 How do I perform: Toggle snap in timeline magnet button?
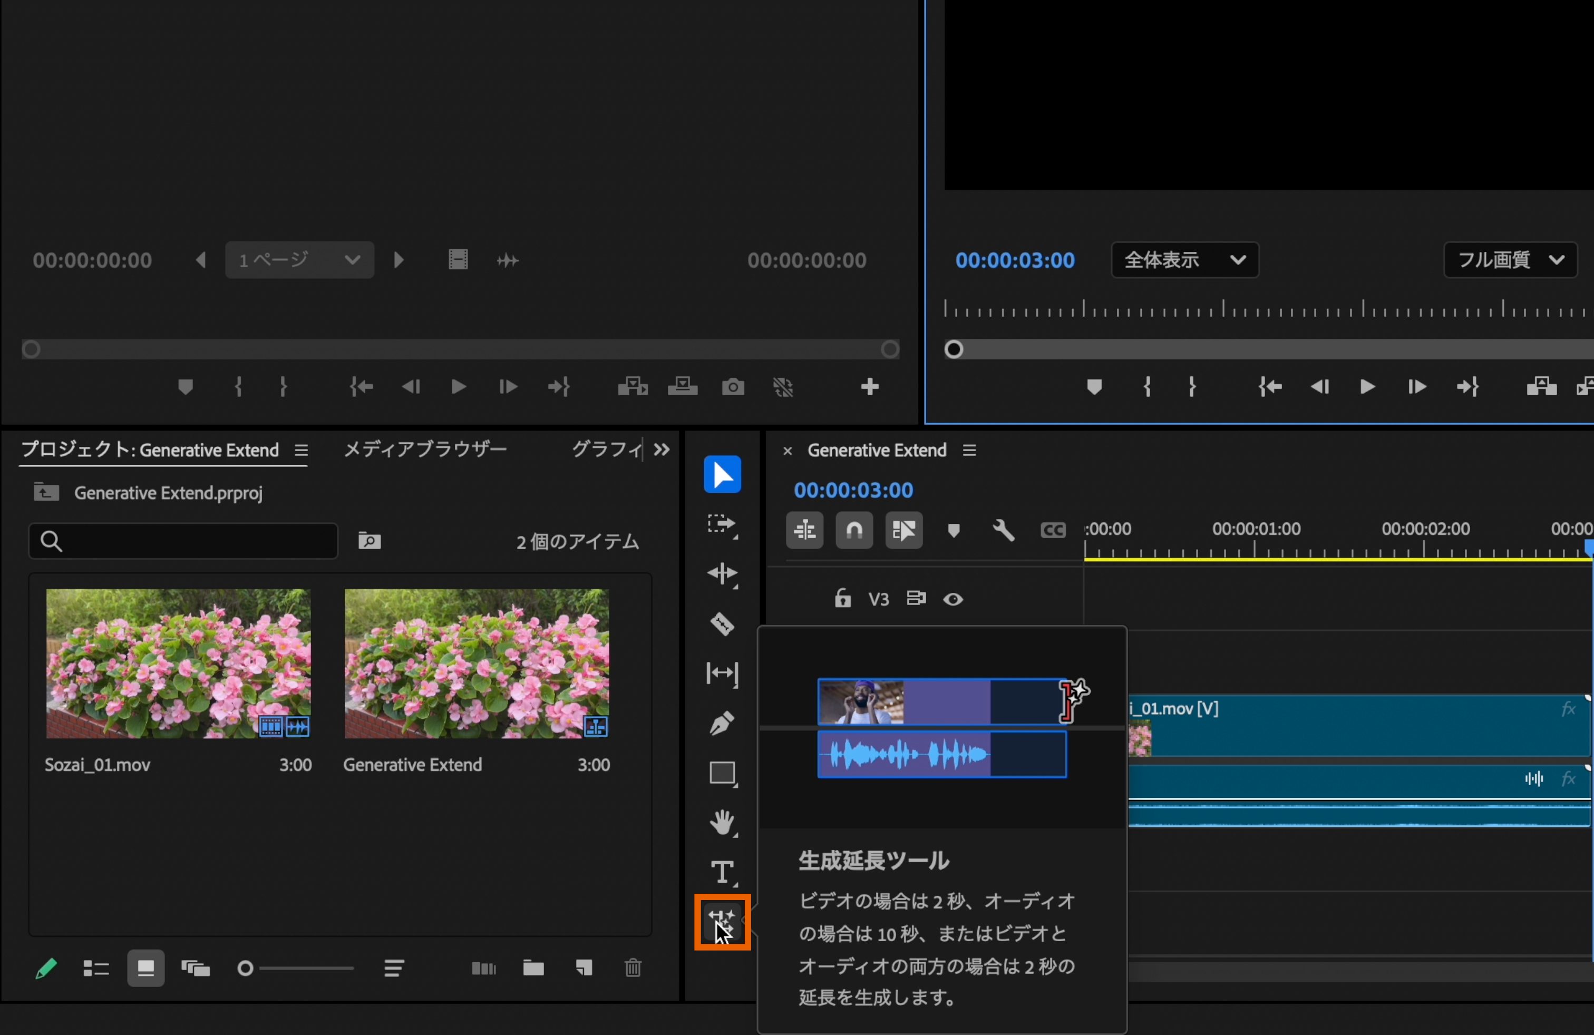[x=854, y=530]
